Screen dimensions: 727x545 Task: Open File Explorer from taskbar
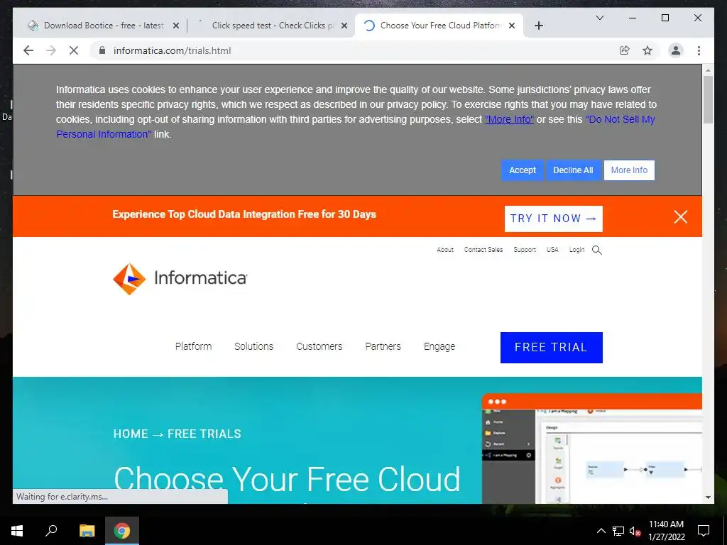[87, 531]
